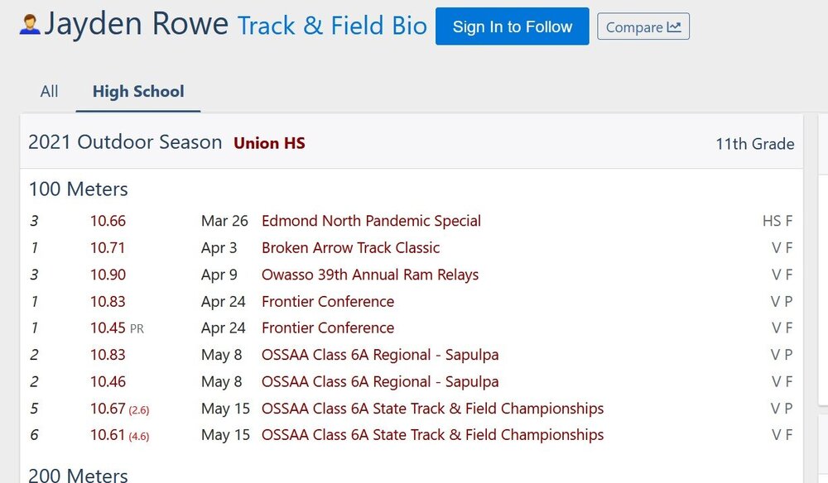Image resolution: width=828 pixels, height=483 pixels.
Task: Open OSSAA Class 6A Regional 10.46 meet
Action: 380,381
